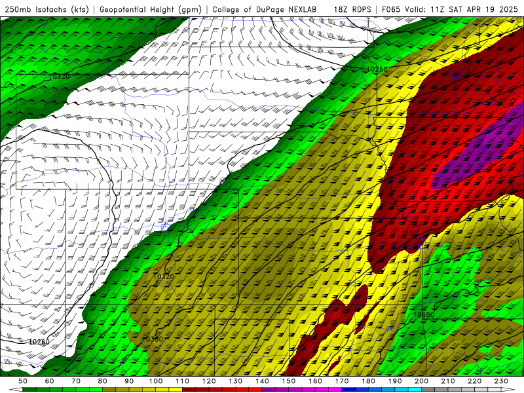The image size is (524, 393).
Task: Select the 60 value on color scale
Action: coord(50,381)
